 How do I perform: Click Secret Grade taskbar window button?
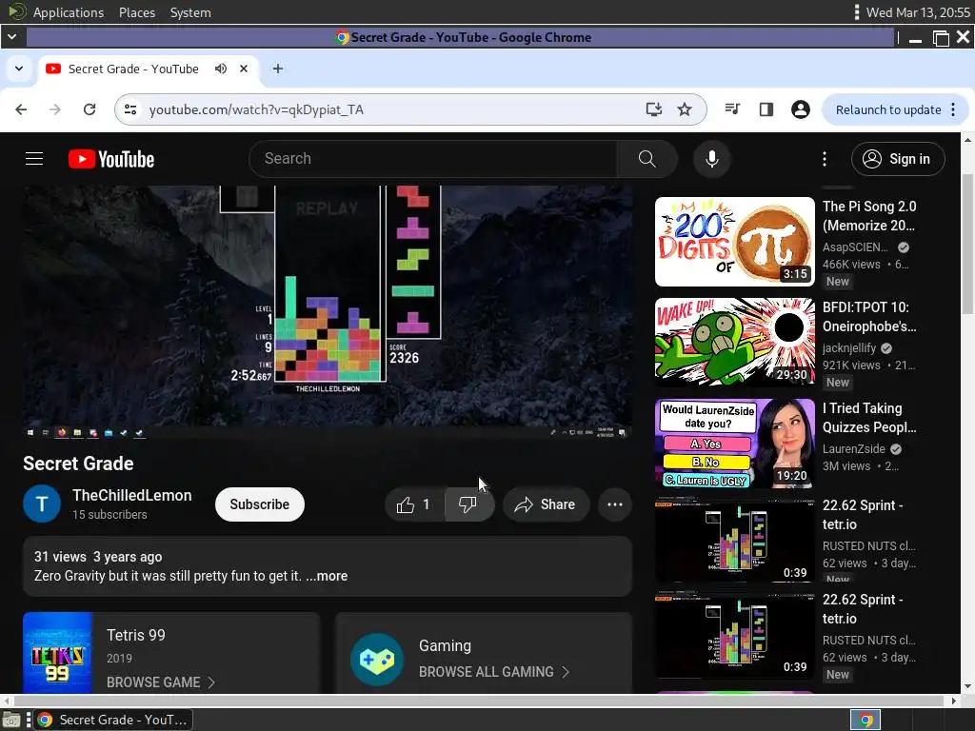point(112,720)
